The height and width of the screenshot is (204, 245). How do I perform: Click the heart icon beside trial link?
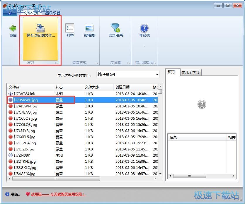tap(28, 194)
